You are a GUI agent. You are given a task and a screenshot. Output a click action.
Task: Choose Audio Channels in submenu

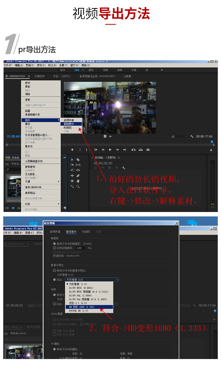pos(71,120)
